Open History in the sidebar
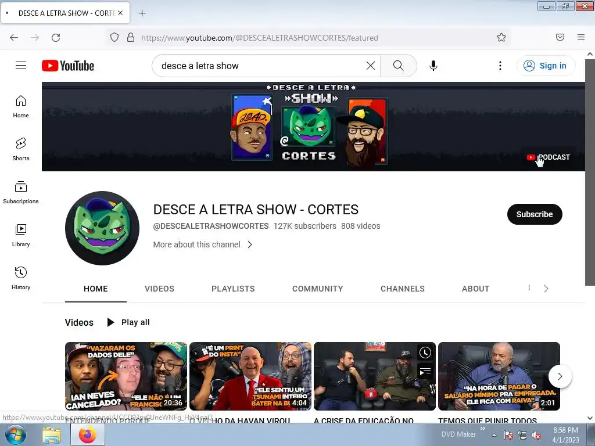Image resolution: width=595 pixels, height=446 pixels. [21, 278]
